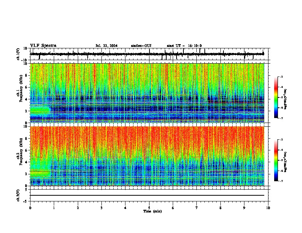Click the 'Time (min)' axis label

[153, 211]
